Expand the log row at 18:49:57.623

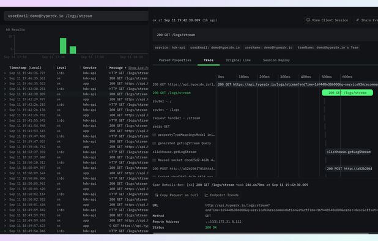pos(5,226)
